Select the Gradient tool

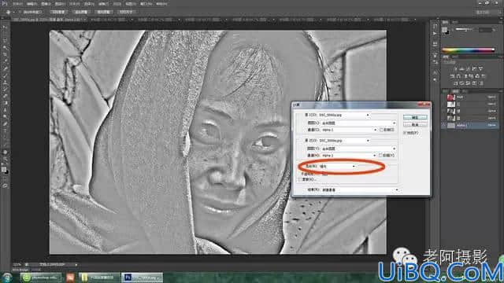point(5,103)
